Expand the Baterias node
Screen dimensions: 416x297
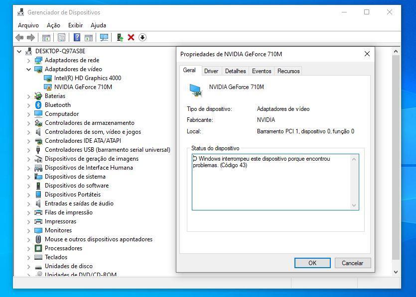tap(29, 97)
